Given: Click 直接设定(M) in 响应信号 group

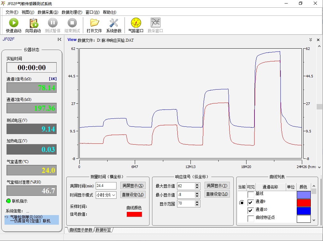Looking at the screenshot, I should tap(217, 194).
